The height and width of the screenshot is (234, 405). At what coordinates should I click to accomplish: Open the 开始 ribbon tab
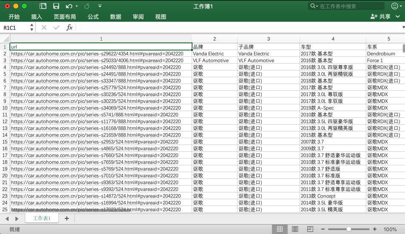click(x=14, y=17)
